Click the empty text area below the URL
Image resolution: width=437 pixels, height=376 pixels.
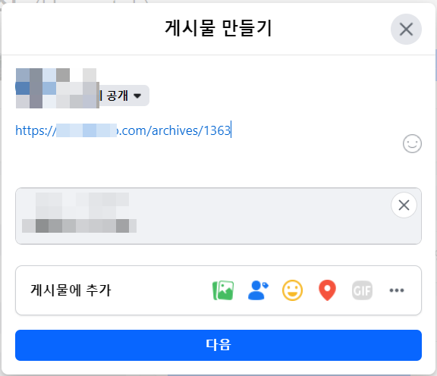click(x=206, y=161)
